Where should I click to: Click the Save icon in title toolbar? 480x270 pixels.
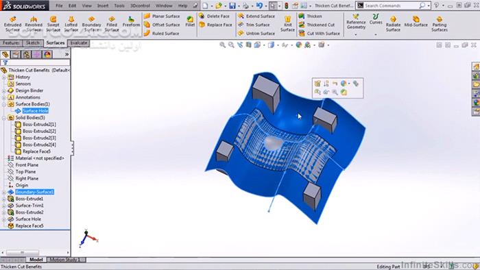click(232, 5)
